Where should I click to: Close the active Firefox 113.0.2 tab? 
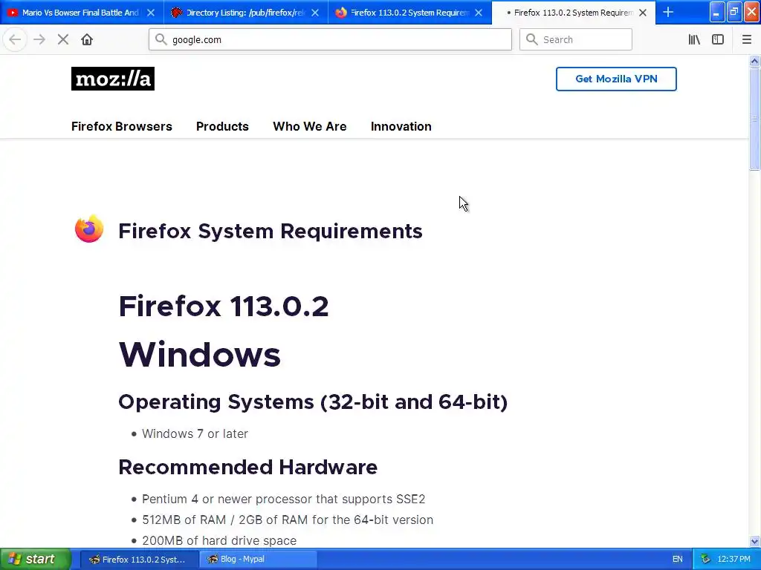pyautogui.click(x=643, y=13)
